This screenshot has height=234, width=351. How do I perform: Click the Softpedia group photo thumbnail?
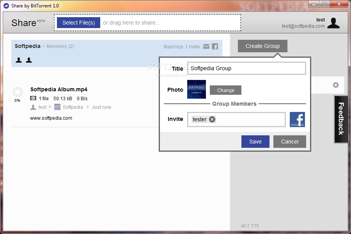tap(196, 89)
